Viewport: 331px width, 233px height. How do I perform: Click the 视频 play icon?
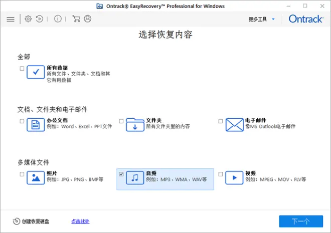pyautogui.click(x=234, y=178)
